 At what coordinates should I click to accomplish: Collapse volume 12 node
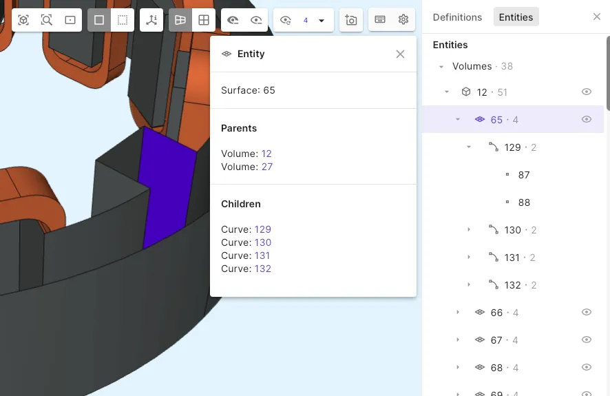pyautogui.click(x=447, y=92)
